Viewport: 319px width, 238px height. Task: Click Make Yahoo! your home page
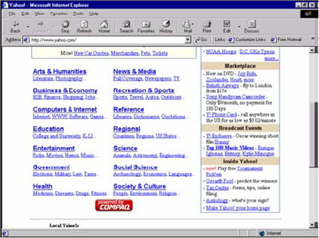pos(238,208)
